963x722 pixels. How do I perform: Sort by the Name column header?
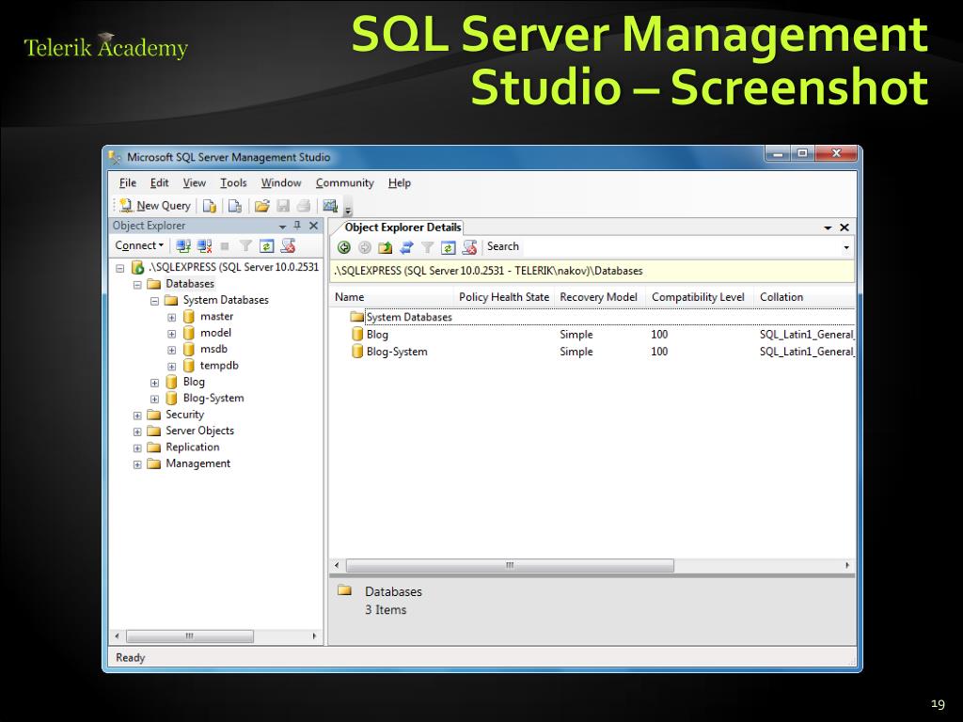tap(392, 297)
